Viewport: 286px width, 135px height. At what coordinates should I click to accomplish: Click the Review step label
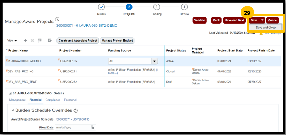click(x=184, y=14)
